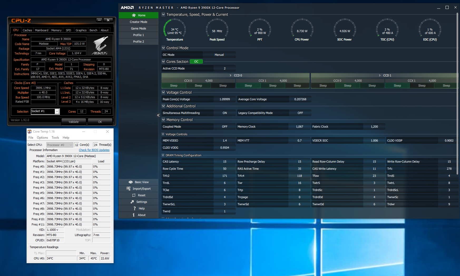
Task: Click the Help question mark icon
Action: click(135, 208)
